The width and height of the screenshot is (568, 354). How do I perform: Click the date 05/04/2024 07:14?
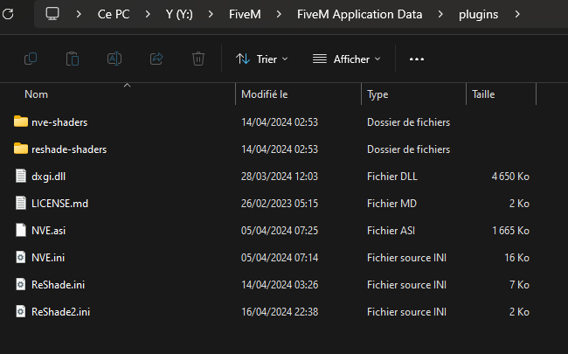coord(280,258)
